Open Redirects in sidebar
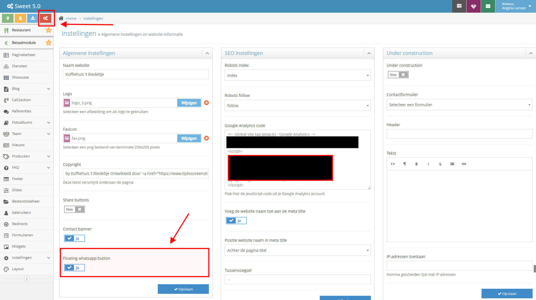Viewport: 536px width, 300px height. click(27, 224)
